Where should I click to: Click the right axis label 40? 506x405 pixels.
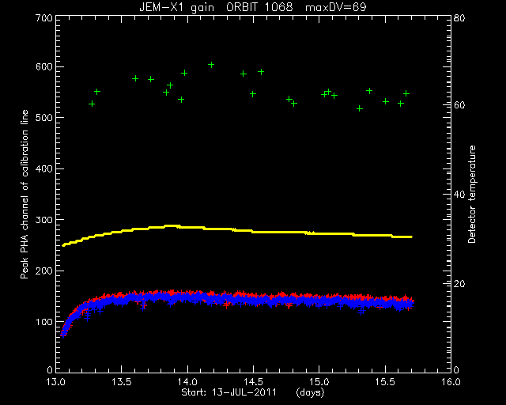click(x=459, y=194)
